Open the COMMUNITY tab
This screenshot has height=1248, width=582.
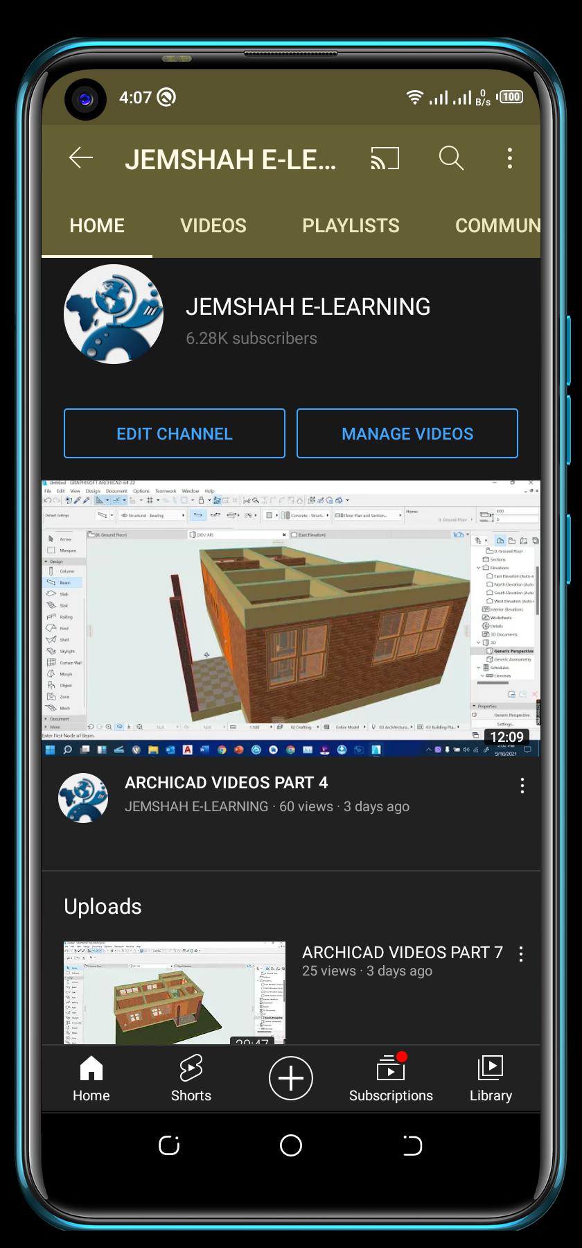click(497, 225)
